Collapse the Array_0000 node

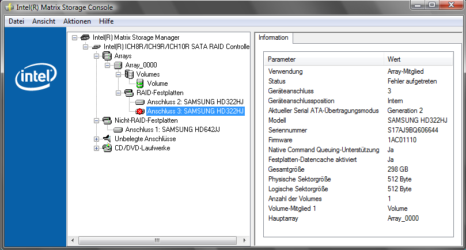click(107, 65)
